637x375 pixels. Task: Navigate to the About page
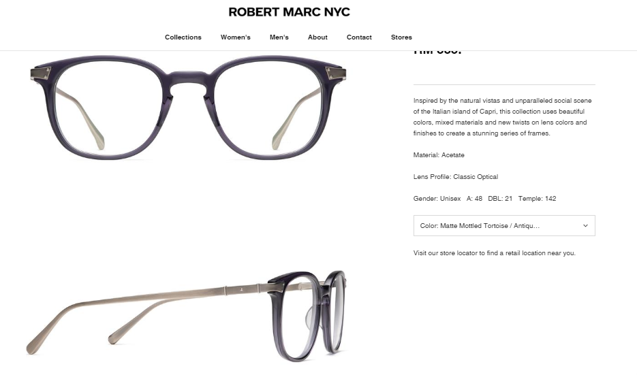[317, 37]
